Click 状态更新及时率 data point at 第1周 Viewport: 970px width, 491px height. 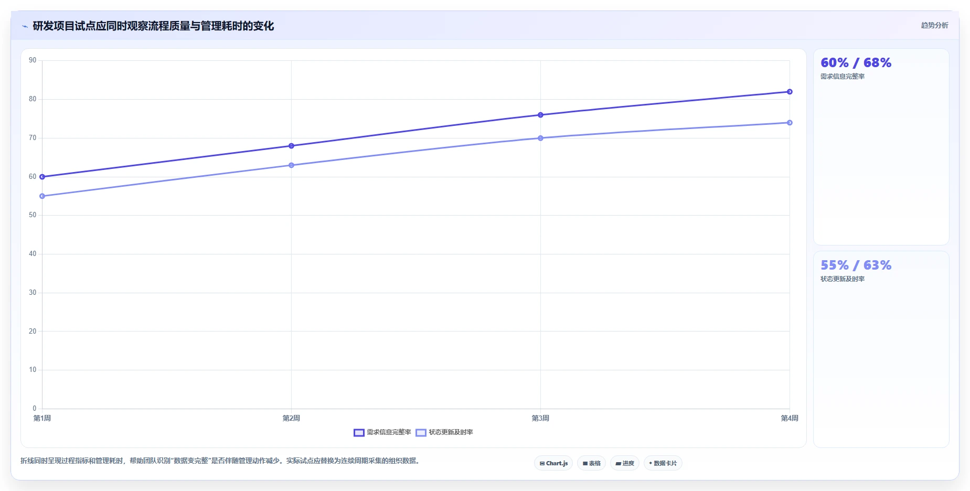point(42,196)
